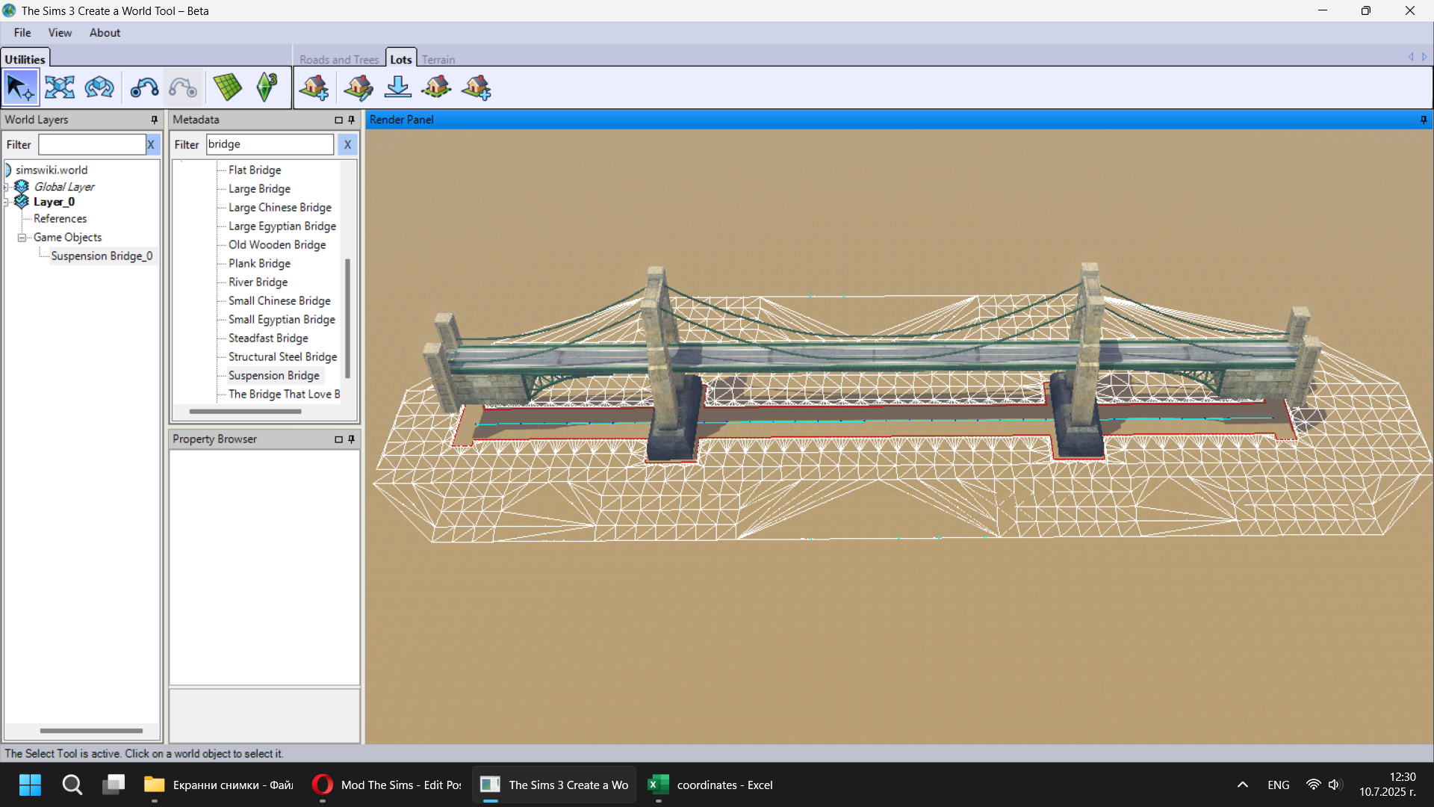Select the object rotate tool
The width and height of the screenshot is (1434, 807).
(x=99, y=87)
